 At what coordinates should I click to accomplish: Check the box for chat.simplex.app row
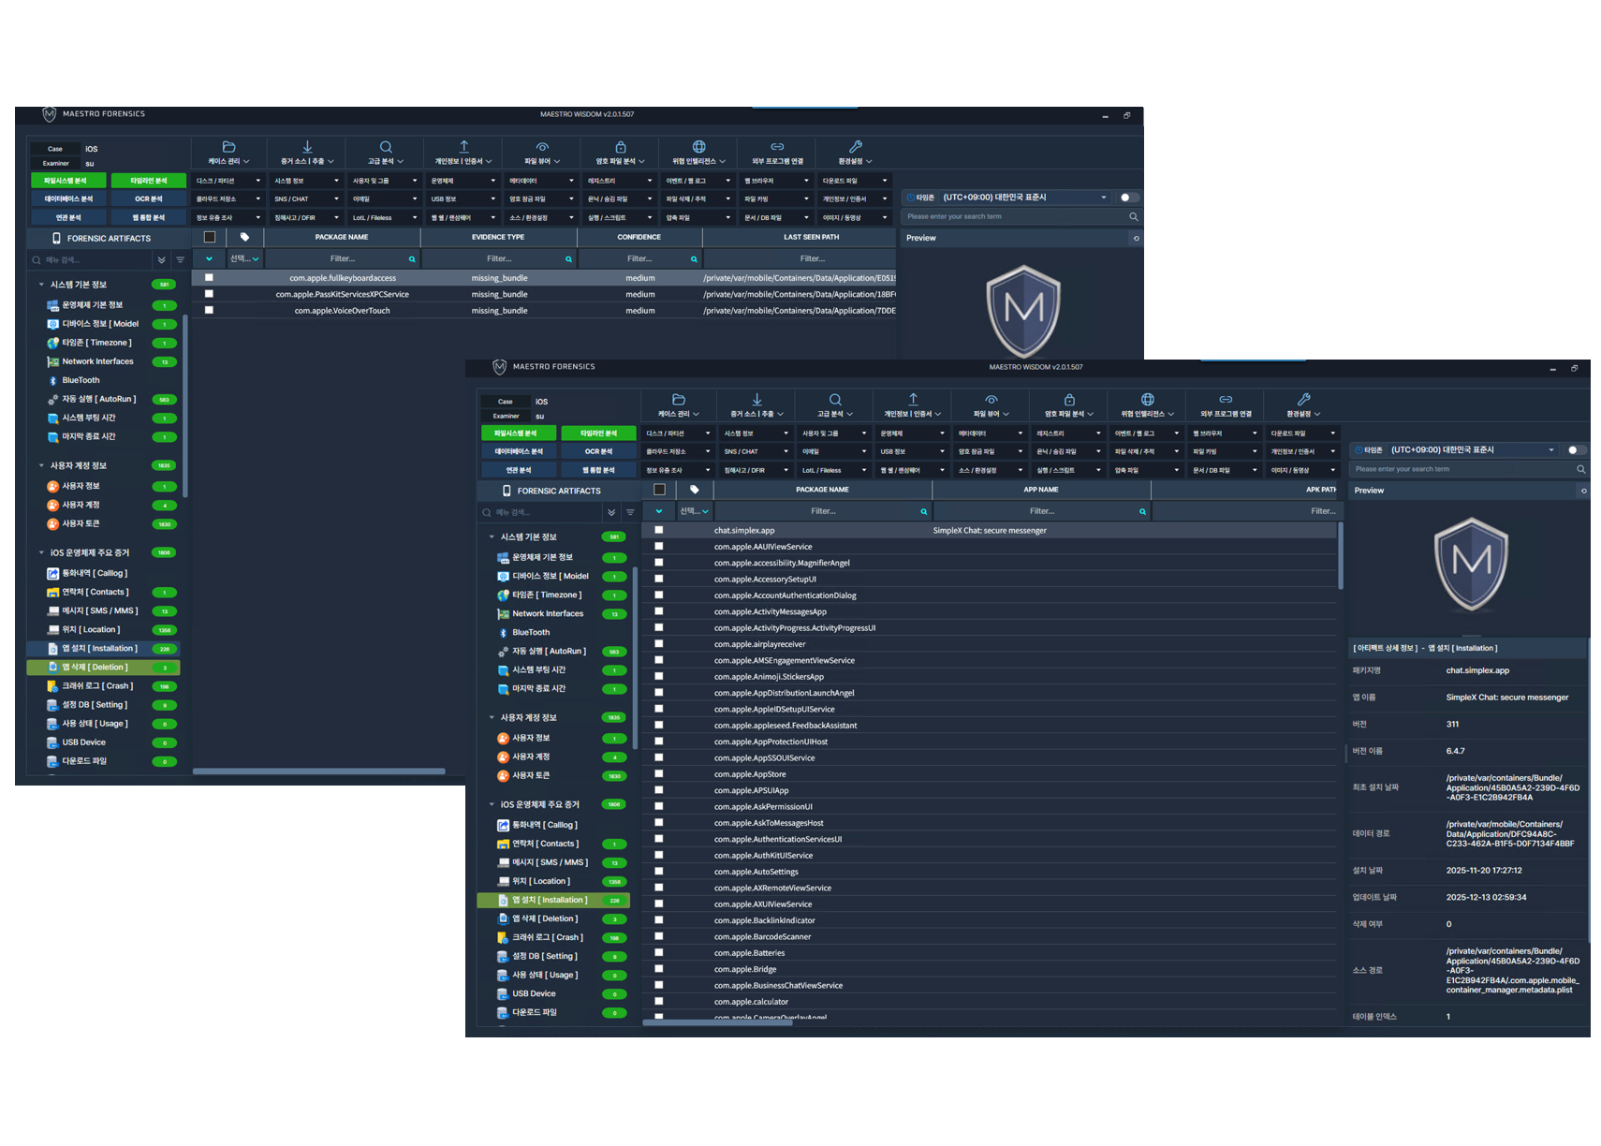click(658, 530)
